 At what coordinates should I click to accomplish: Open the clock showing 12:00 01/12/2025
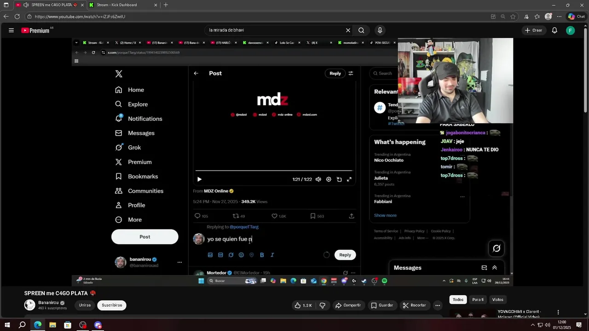(562, 325)
